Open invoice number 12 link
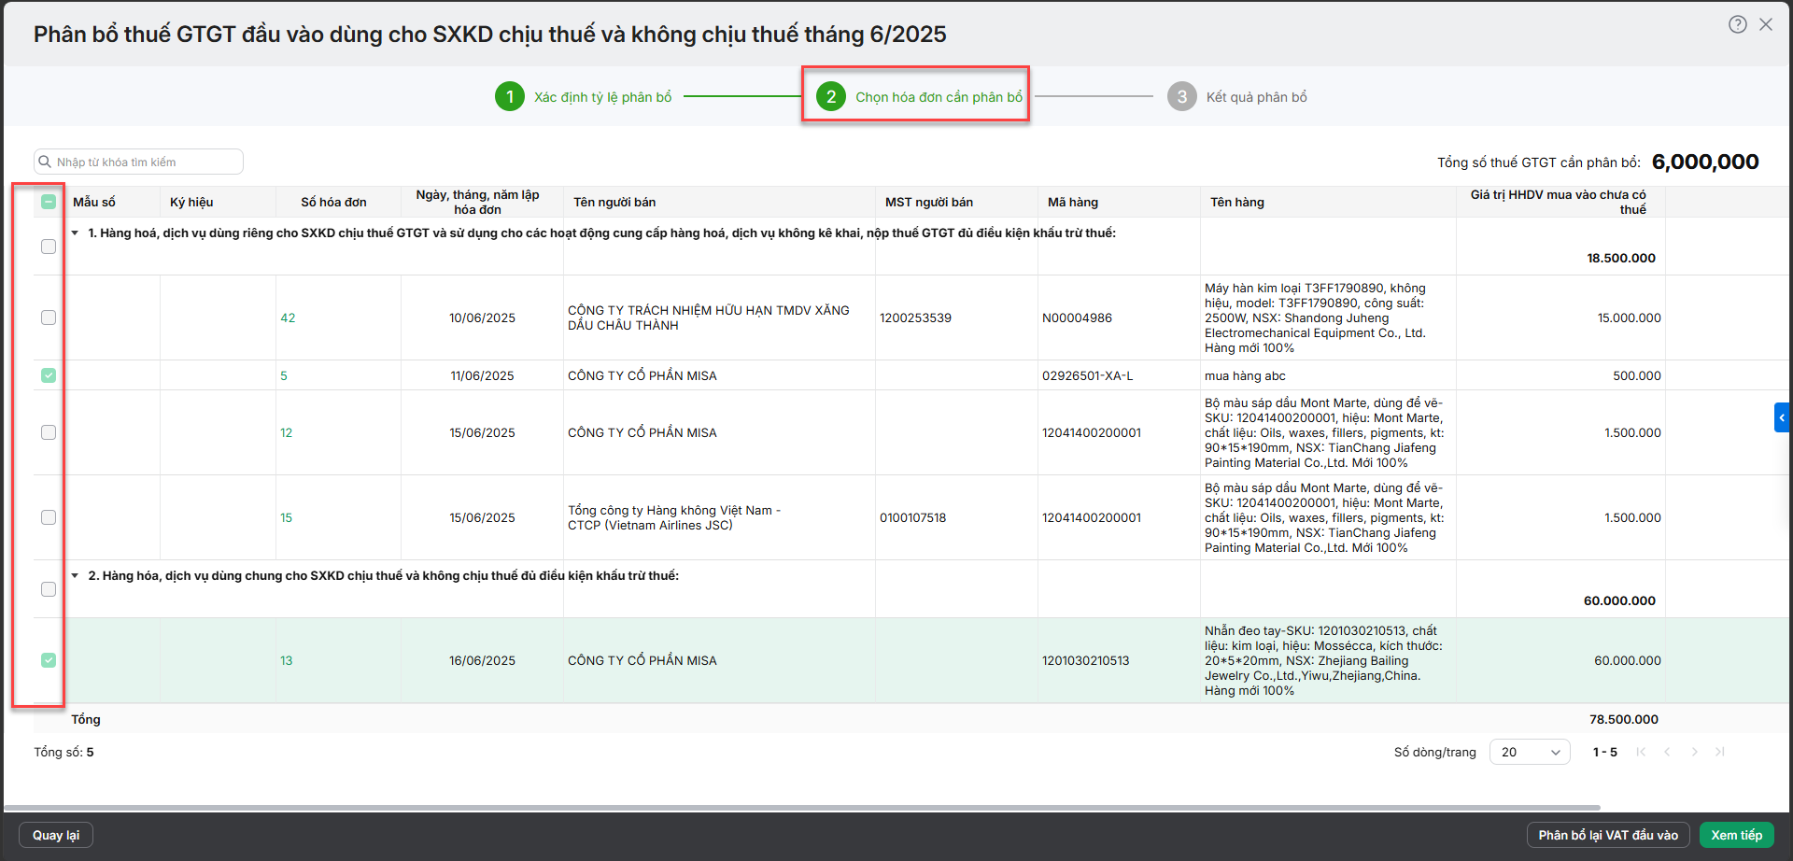The image size is (1793, 861). tap(286, 432)
